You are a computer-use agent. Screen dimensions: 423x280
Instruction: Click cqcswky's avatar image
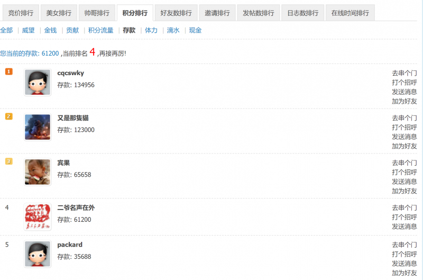38,83
